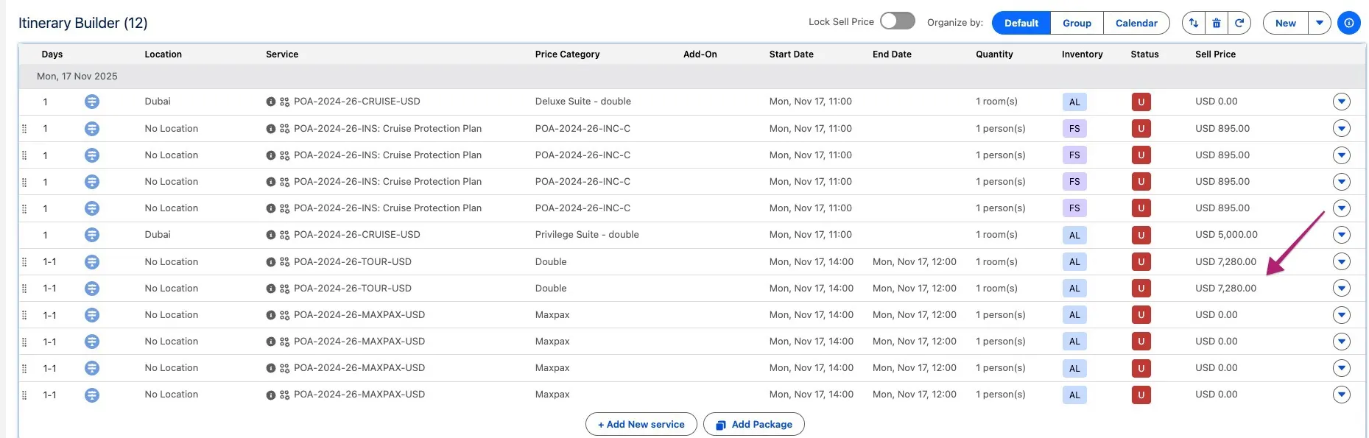Toggle the Lock Sell Price switch

point(897,21)
